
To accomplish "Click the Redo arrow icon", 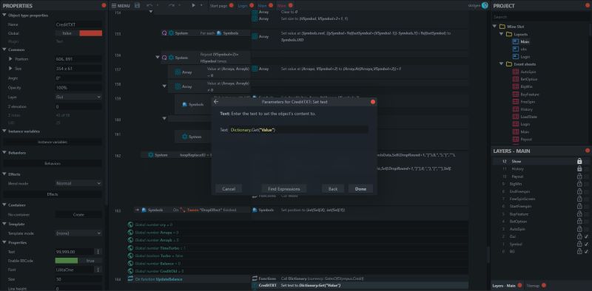I will coord(172,6).
